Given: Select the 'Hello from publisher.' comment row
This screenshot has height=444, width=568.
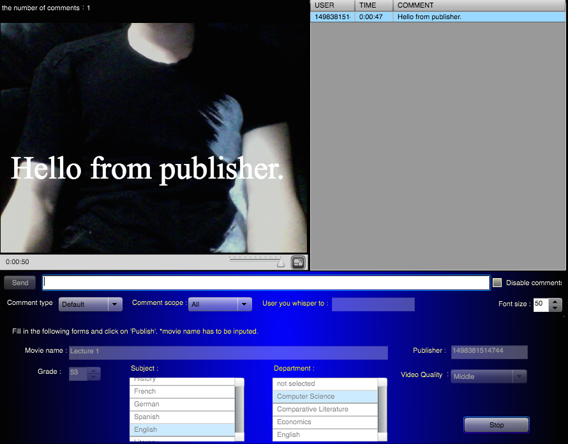Looking at the screenshot, I should 438,17.
